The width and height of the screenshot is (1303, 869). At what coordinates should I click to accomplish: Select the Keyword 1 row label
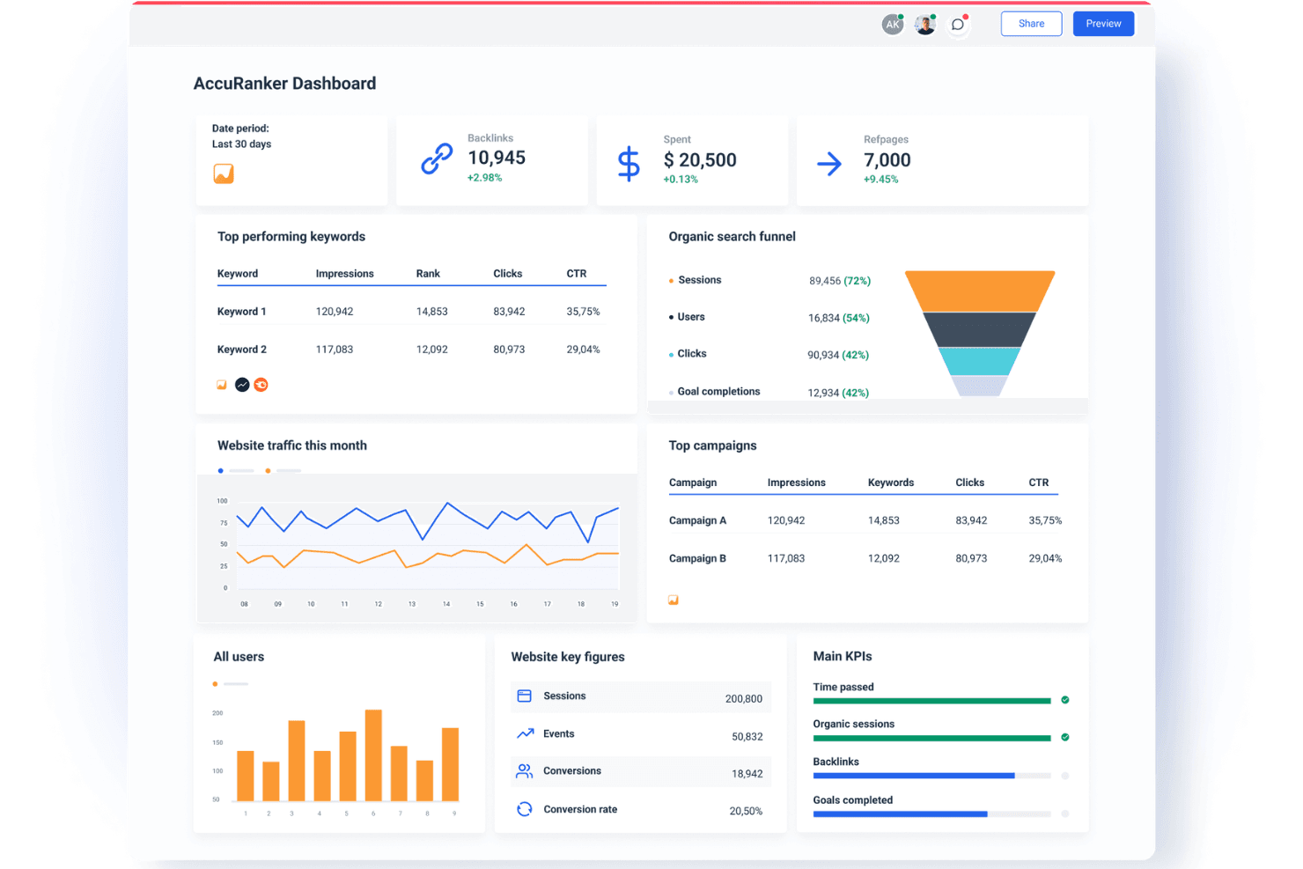click(x=242, y=312)
